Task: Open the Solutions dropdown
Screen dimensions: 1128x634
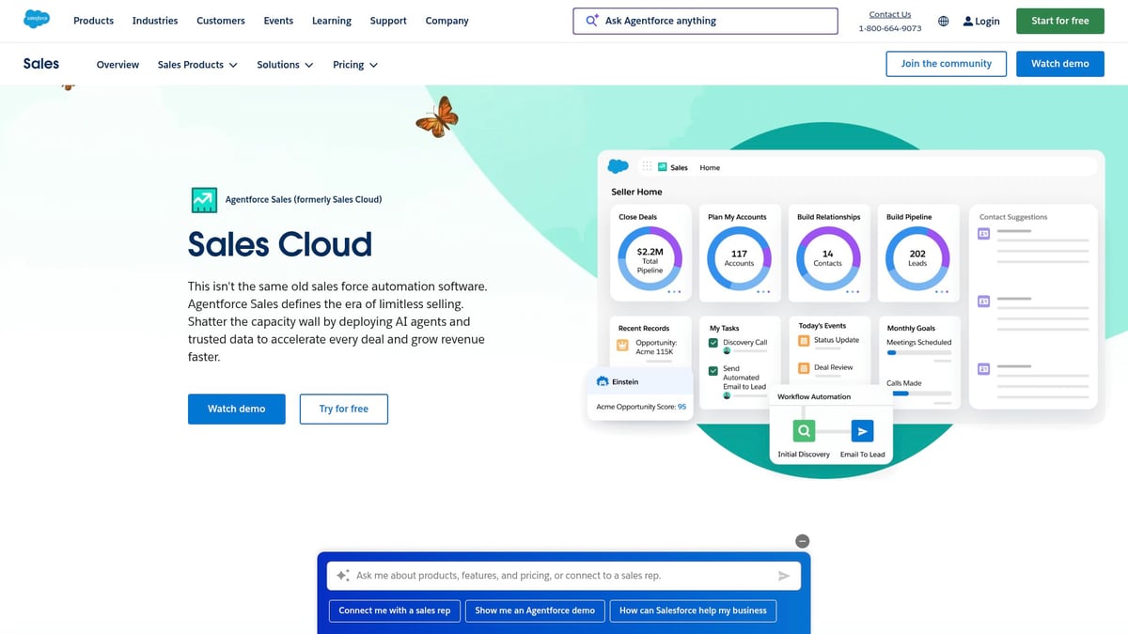Action: pyautogui.click(x=282, y=65)
